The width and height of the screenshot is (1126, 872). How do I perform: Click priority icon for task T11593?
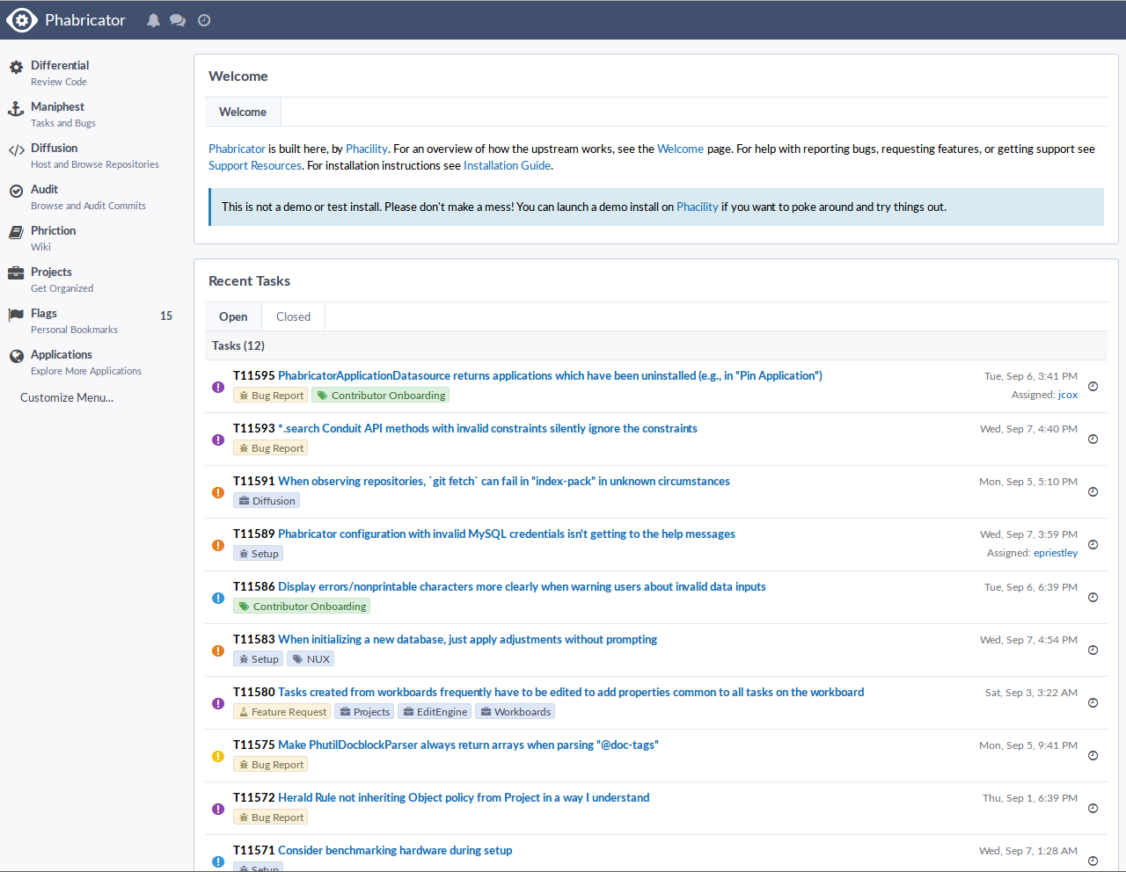(218, 440)
